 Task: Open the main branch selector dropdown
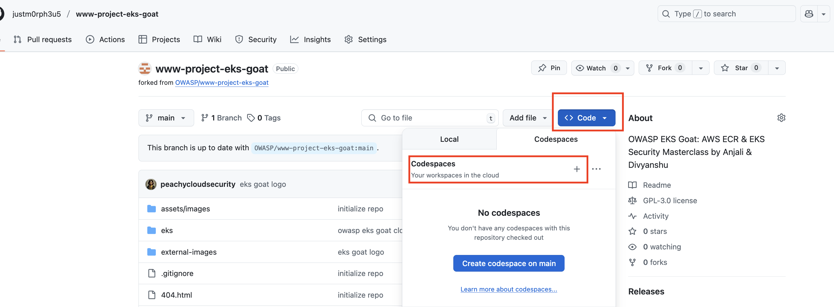(x=166, y=118)
